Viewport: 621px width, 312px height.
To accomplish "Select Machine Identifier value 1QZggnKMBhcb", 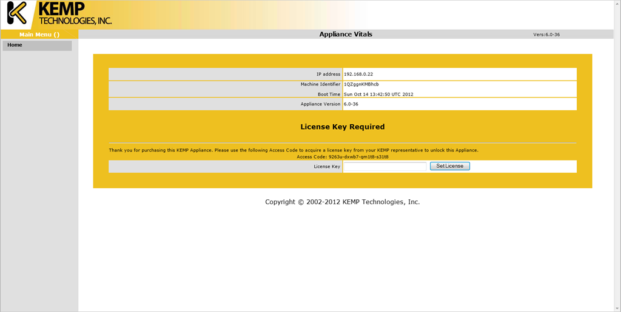I will coord(361,84).
